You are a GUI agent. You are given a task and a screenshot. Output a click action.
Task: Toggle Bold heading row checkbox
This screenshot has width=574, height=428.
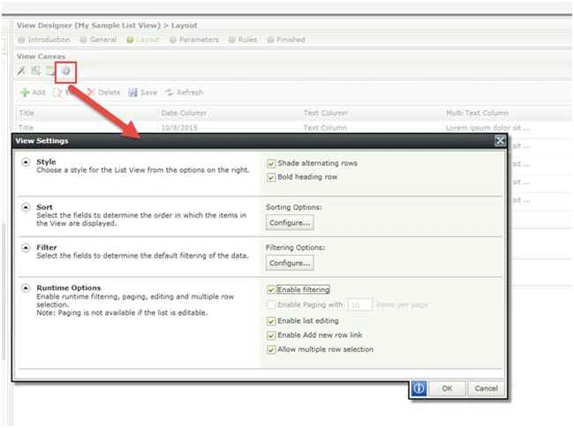pos(271,177)
